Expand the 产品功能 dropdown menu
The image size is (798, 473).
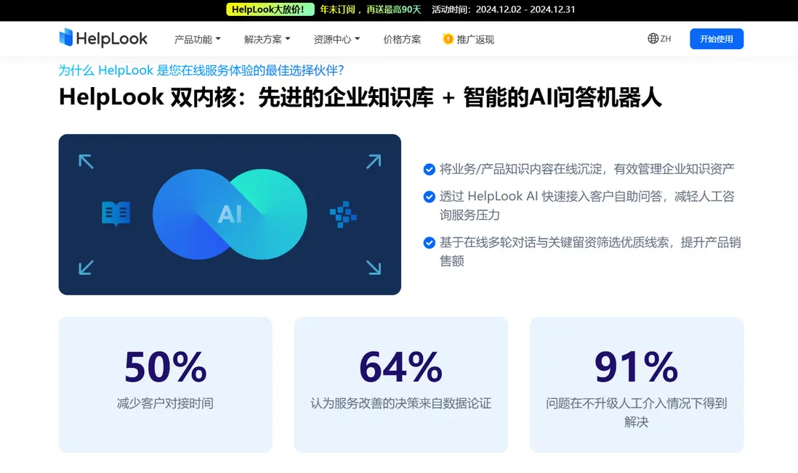point(198,39)
